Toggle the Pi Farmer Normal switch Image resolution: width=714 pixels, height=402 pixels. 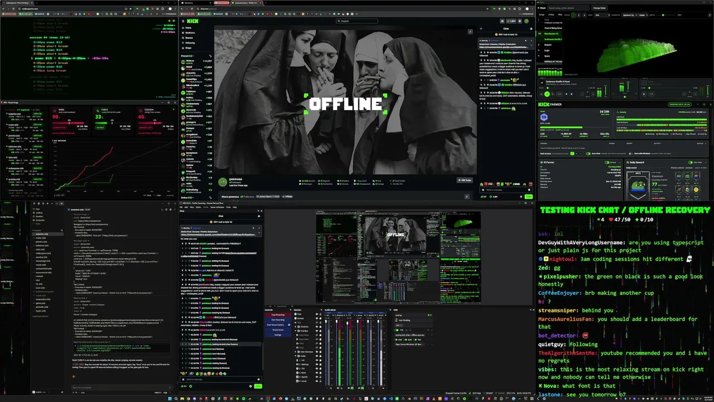(x=607, y=162)
